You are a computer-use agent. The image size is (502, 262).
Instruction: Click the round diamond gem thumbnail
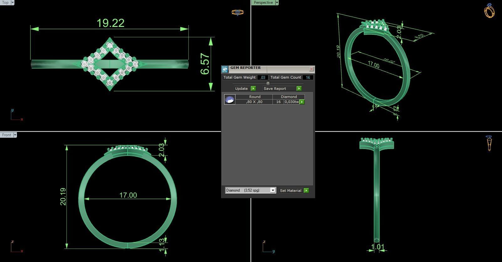(230, 99)
